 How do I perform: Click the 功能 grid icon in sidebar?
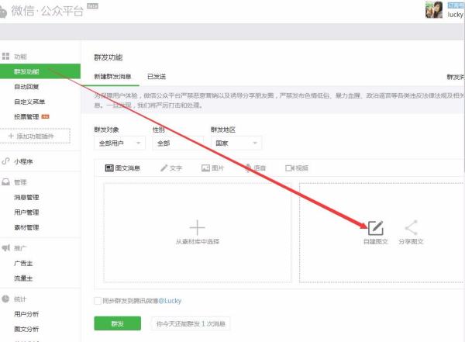click(5, 56)
